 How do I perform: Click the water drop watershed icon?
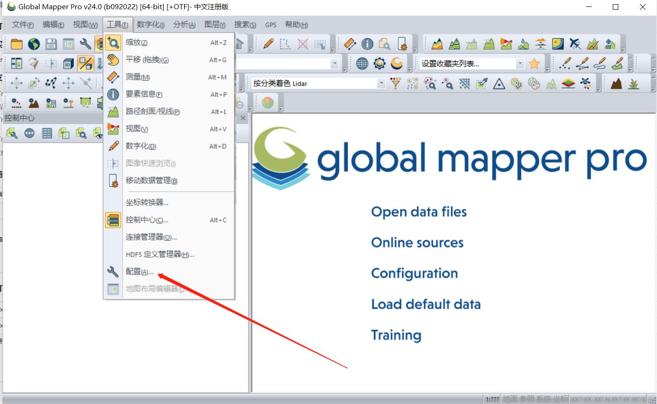(x=523, y=44)
